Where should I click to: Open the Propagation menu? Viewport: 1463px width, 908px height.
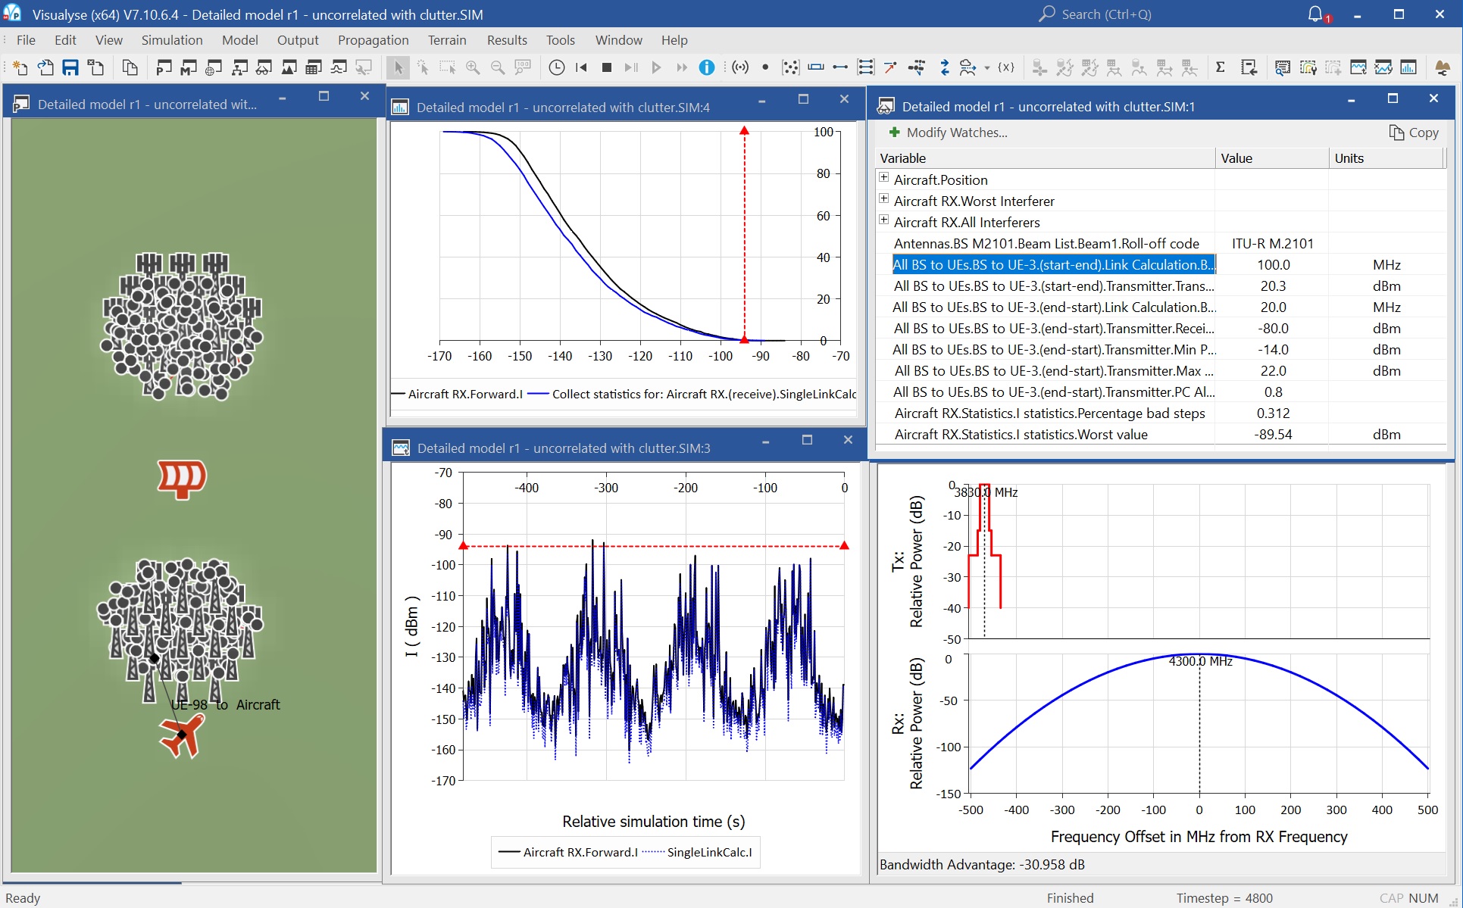(373, 40)
